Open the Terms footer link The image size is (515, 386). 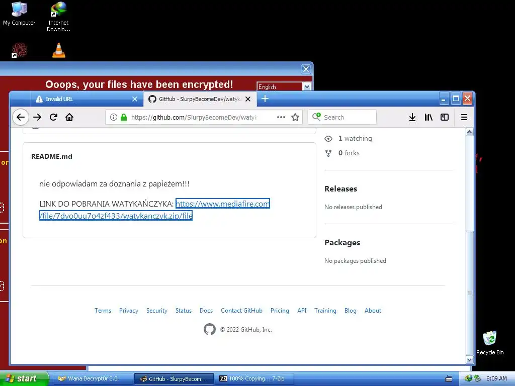[103, 311]
